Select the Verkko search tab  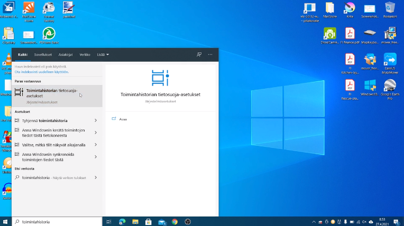click(x=85, y=54)
